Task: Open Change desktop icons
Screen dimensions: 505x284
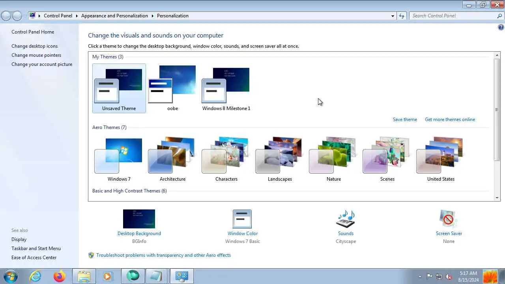Action: pos(34,46)
